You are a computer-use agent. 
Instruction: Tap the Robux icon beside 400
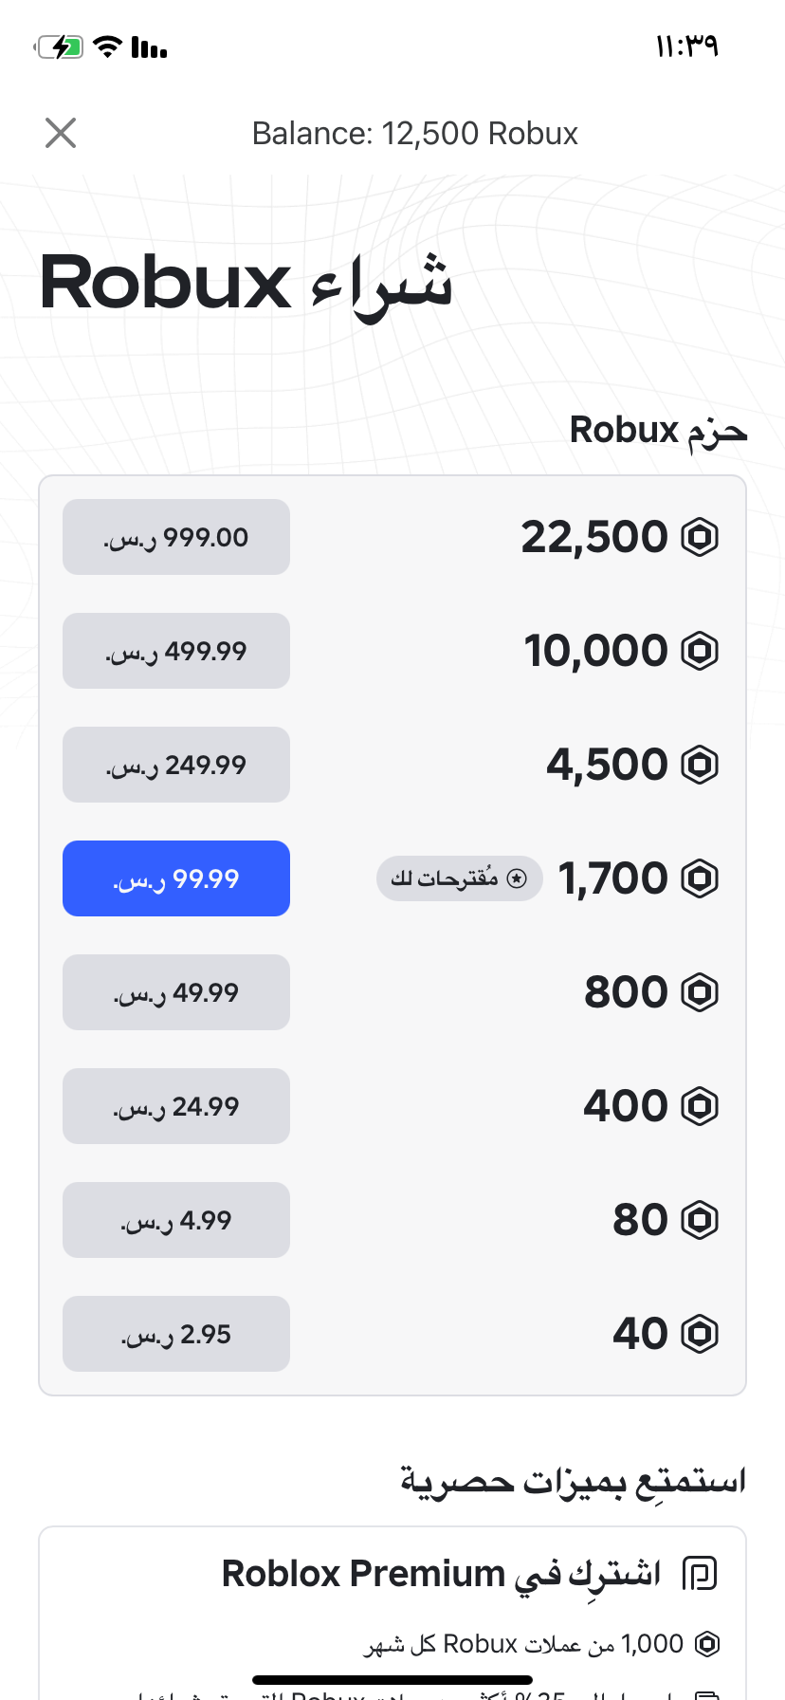700,1106
